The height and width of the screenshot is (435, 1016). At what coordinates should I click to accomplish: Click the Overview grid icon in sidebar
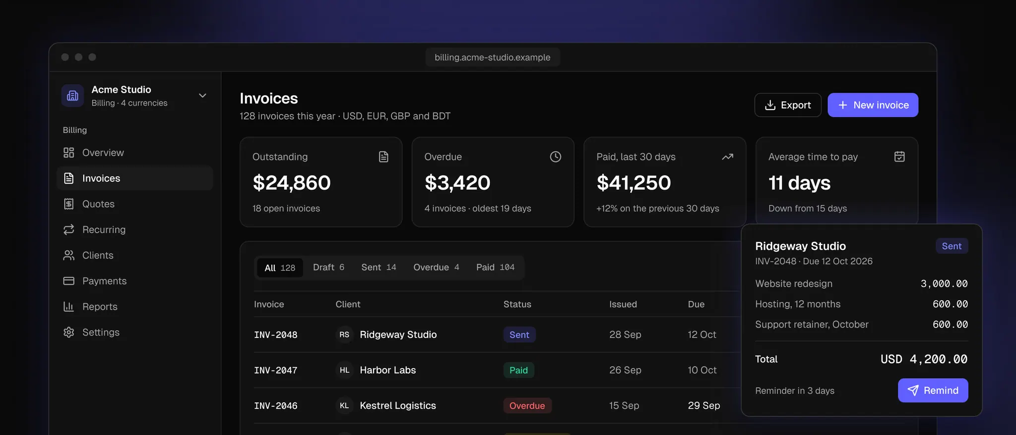point(68,153)
